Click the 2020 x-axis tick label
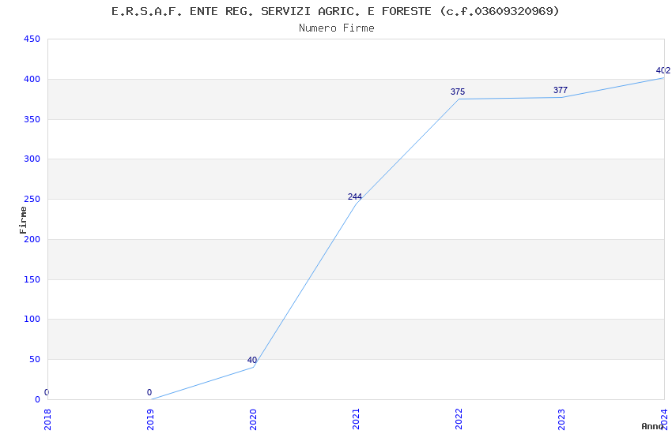The image size is (672, 434). [253, 420]
